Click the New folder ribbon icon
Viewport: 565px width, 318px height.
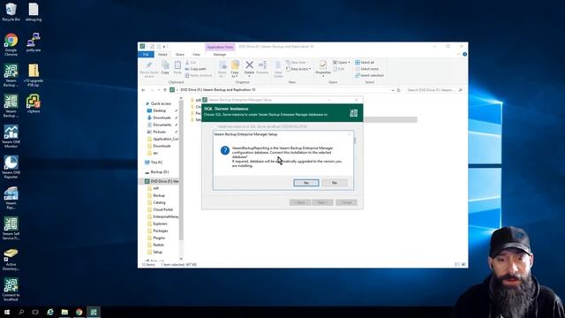coord(278,69)
